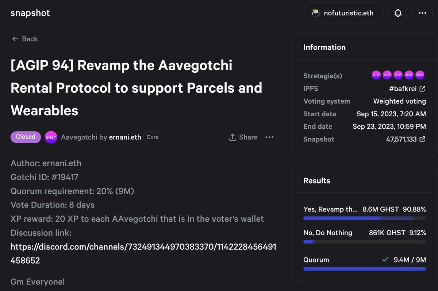
Task: Click the last GHST strategy icon
Action: (x=420, y=75)
